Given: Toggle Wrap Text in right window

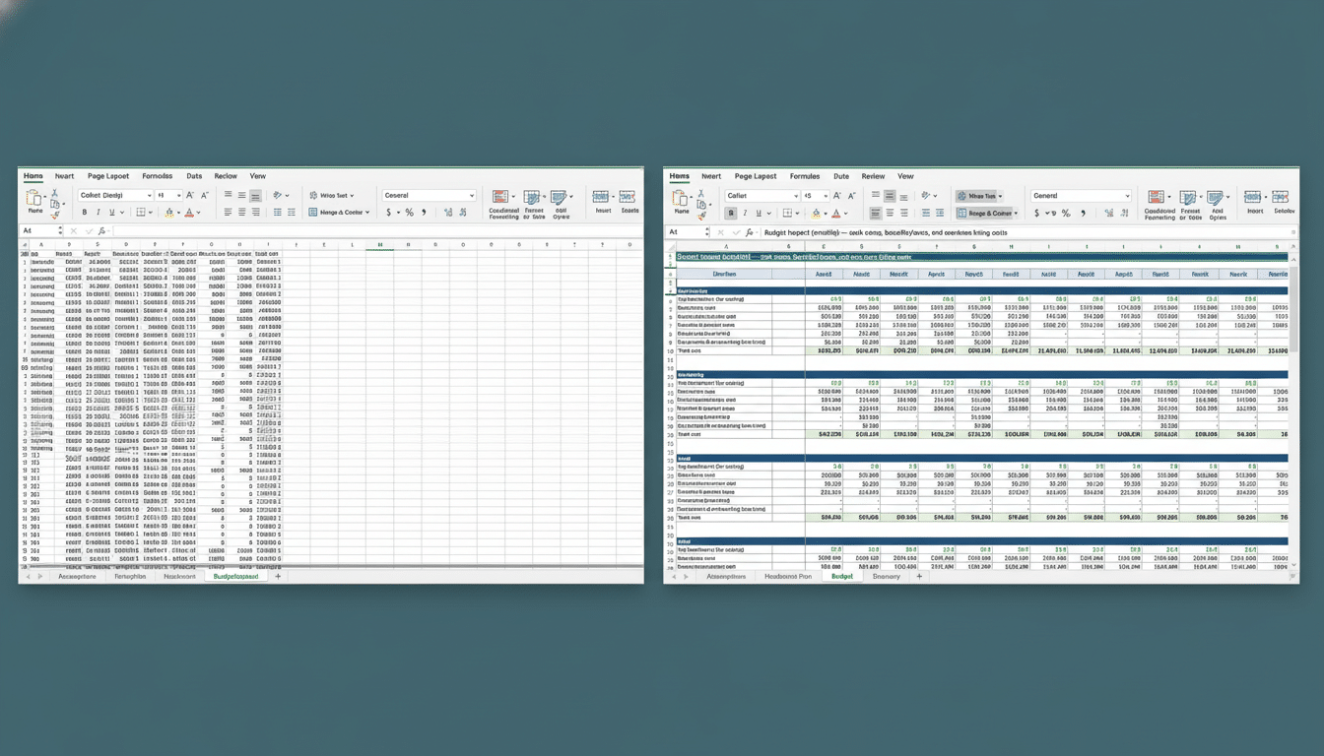Looking at the screenshot, I should [x=977, y=196].
